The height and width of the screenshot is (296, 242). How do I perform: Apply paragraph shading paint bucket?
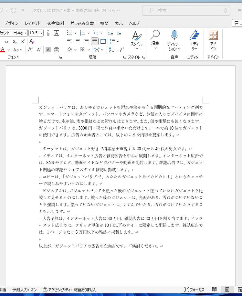pyautogui.click(x=69, y=50)
